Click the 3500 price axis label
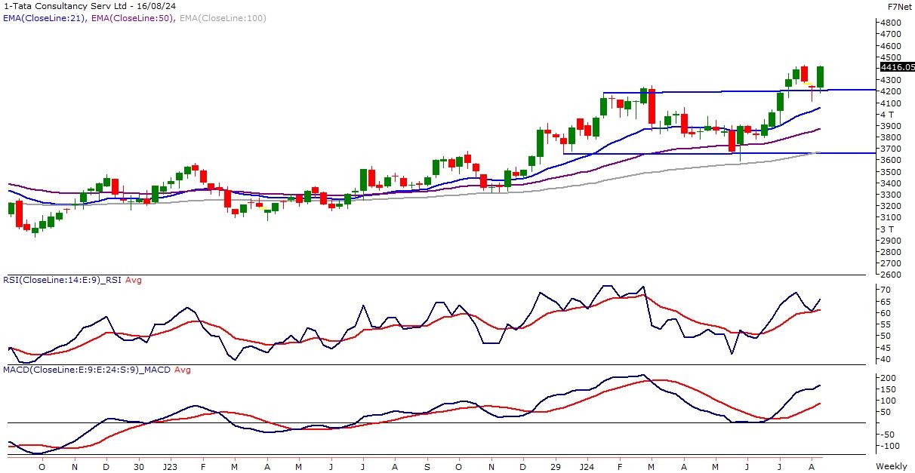This screenshot has height=473, width=915. [x=890, y=171]
